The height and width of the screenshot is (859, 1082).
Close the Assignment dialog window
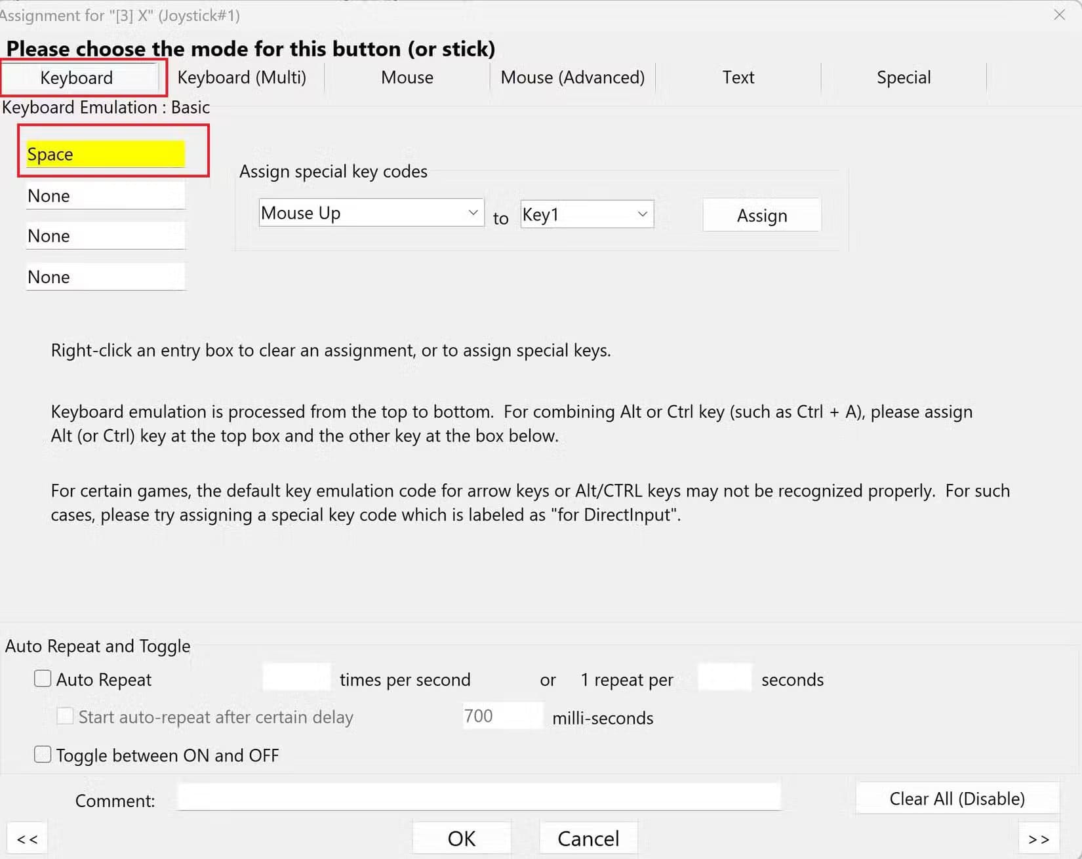[x=1059, y=14]
